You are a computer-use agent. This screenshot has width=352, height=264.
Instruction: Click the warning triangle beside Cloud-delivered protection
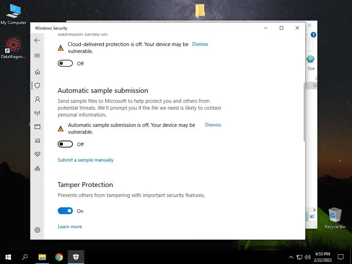tap(60, 47)
